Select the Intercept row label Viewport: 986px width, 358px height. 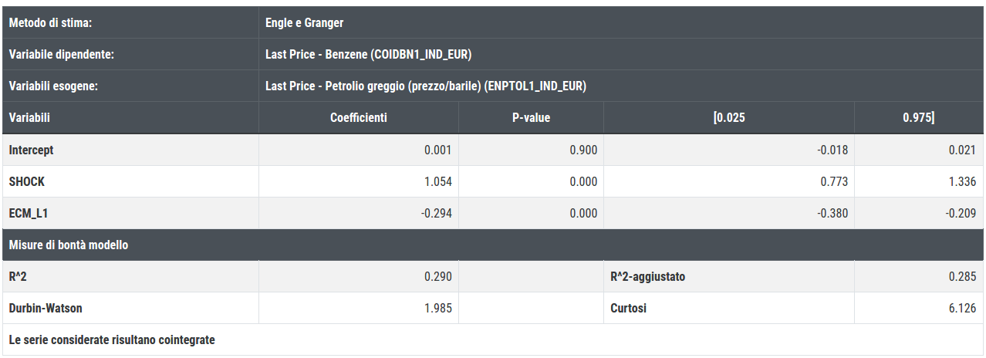click(31, 150)
